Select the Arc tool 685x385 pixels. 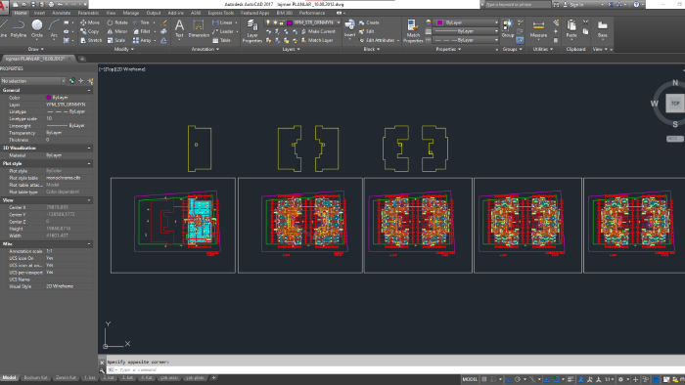[54, 28]
